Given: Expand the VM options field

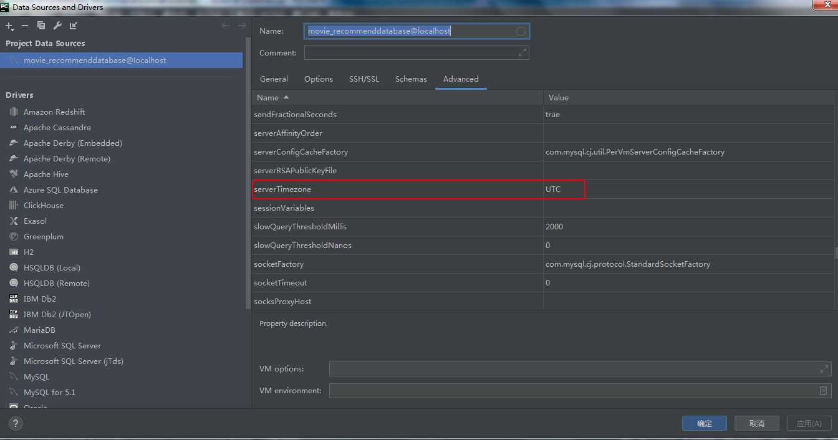Looking at the screenshot, I should tap(824, 369).
